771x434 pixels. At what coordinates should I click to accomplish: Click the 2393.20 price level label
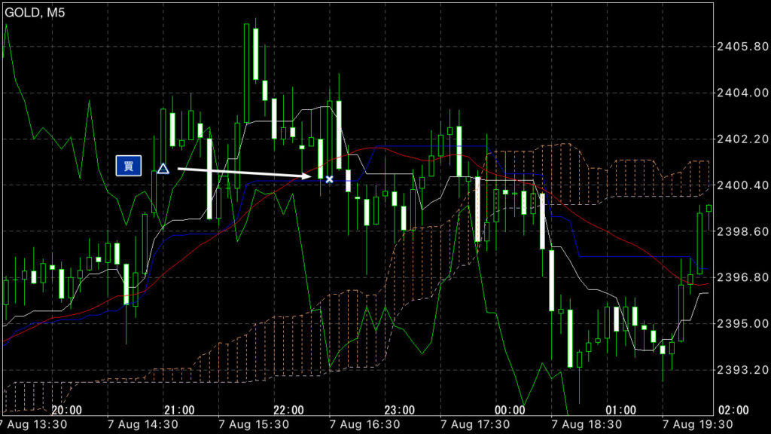[x=742, y=370]
